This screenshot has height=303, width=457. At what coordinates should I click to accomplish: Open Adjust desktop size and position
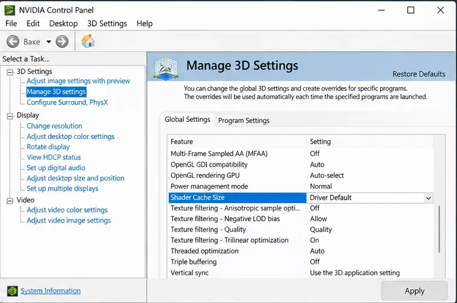click(75, 178)
